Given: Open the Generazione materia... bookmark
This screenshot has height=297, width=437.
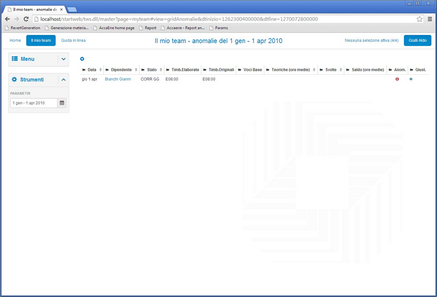Looking at the screenshot, I should click(66, 28).
